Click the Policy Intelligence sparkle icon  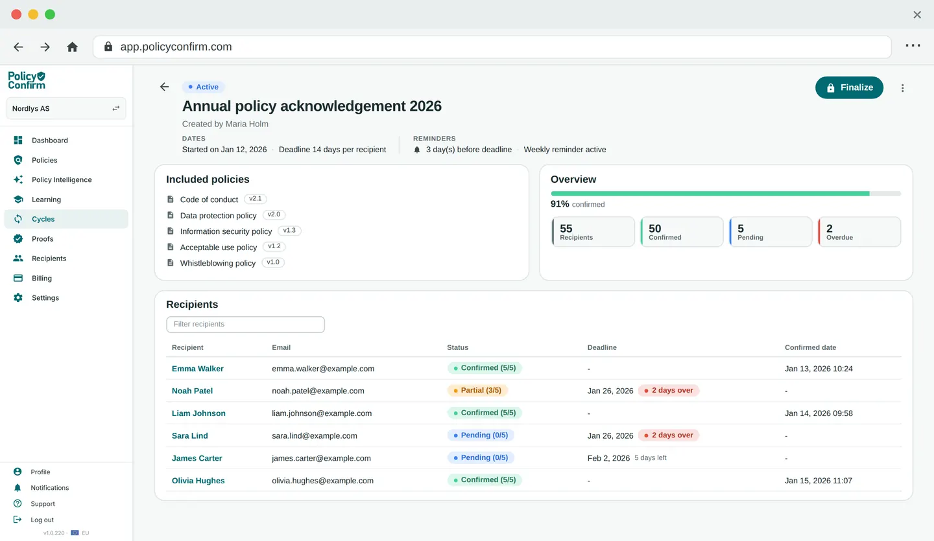coord(18,179)
